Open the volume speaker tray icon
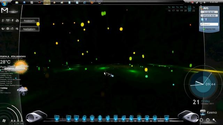This screenshot has height=125, width=223. coord(205,2)
